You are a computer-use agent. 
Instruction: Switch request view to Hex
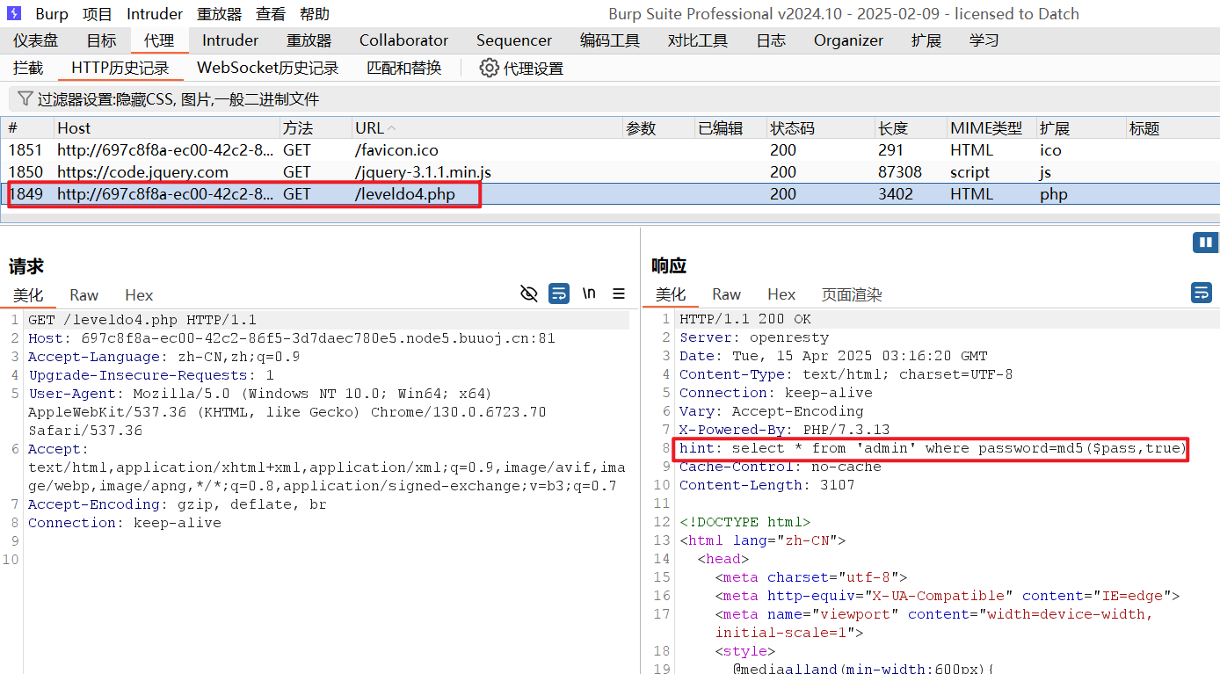point(139,294)
